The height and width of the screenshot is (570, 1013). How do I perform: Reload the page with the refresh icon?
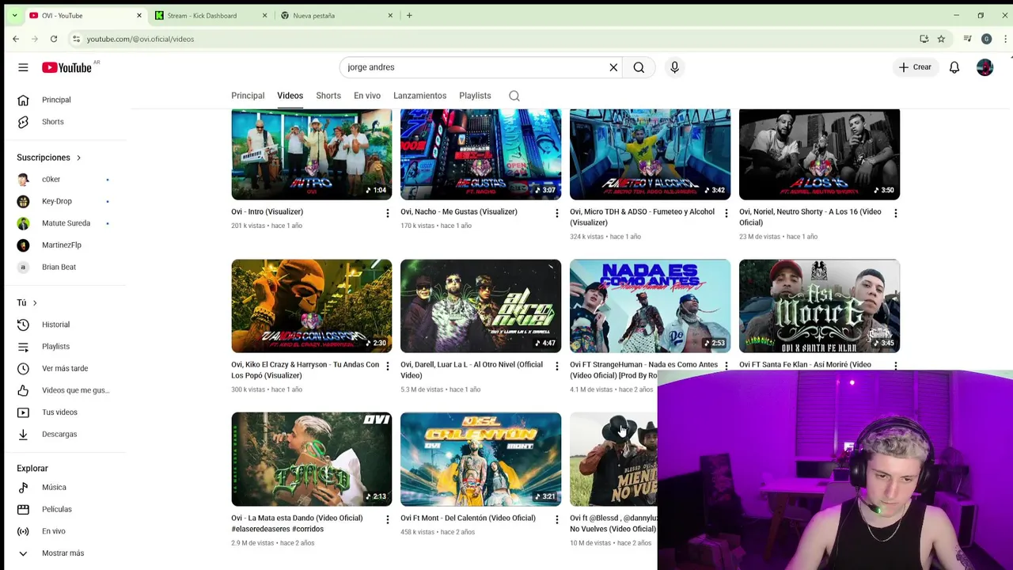pos(54,39)
